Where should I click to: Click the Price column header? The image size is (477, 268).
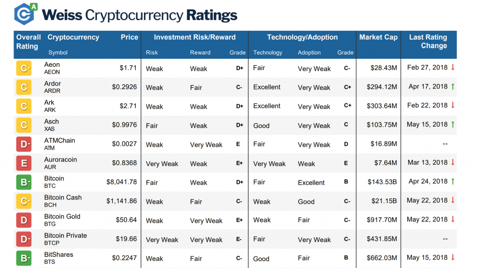point(129,37)
